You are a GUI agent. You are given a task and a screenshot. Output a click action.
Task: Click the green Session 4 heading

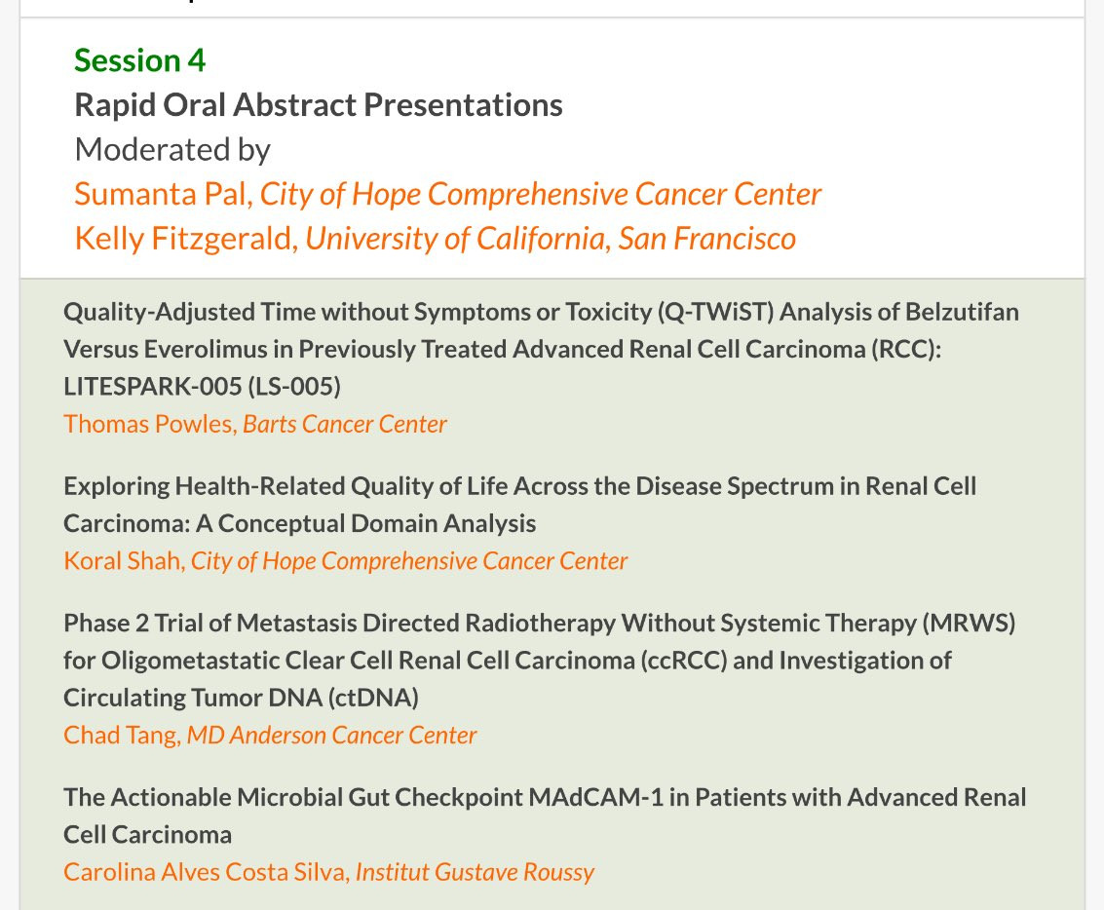pos(139,60)
